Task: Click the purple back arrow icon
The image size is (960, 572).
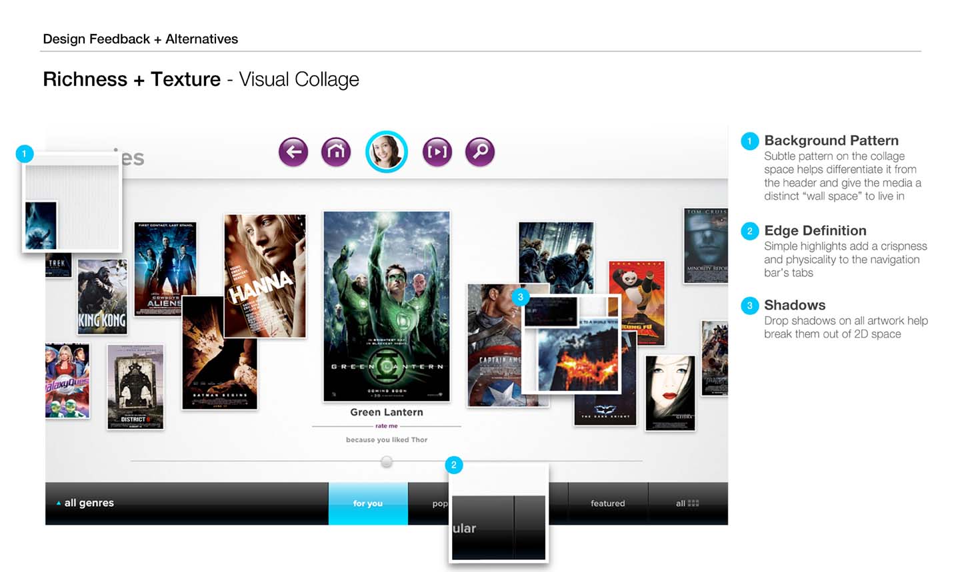Action: (x=293, y=152)
